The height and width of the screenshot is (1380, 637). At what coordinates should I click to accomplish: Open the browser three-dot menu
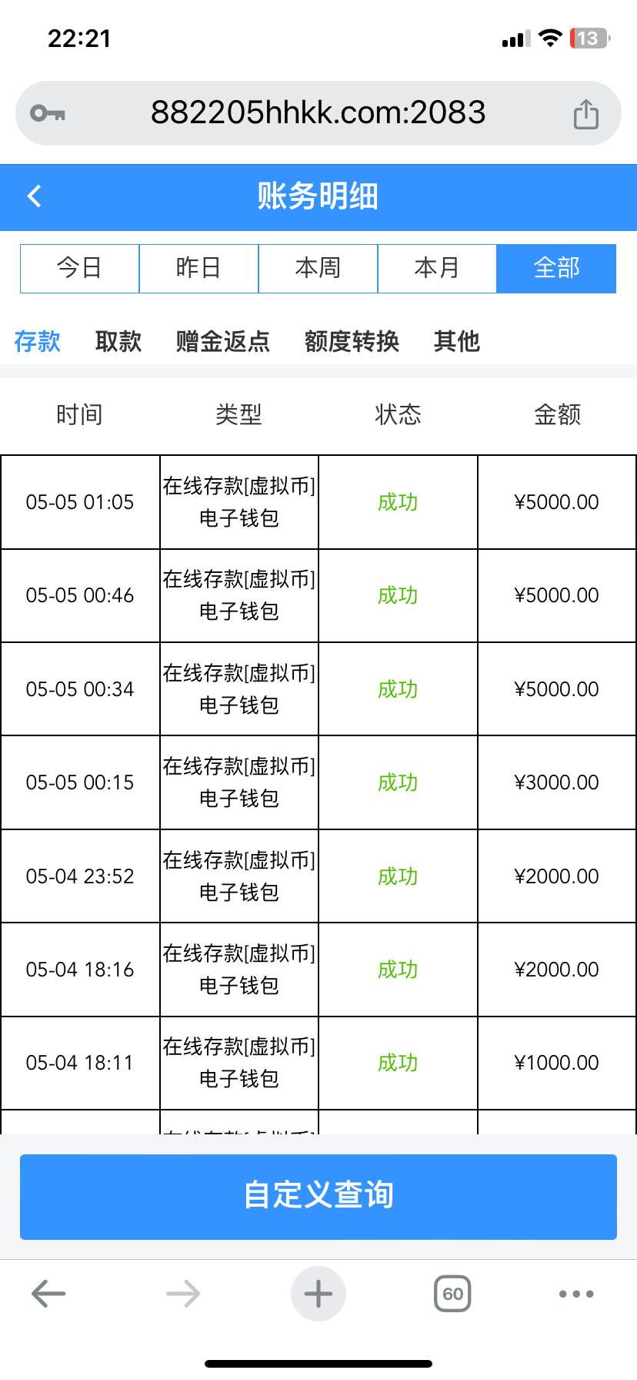coord(576,1294)
